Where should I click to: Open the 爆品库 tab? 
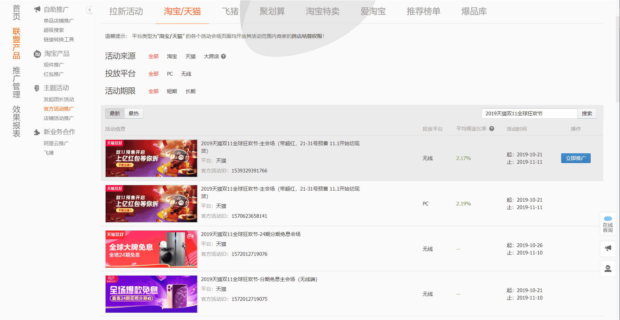pyautogui.click(x=474, y=11)
